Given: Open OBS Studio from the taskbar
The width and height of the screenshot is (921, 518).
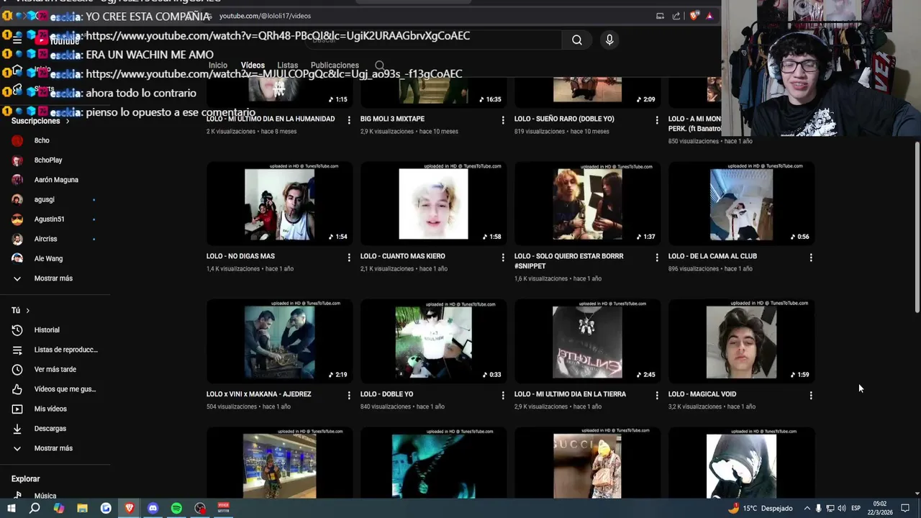Looking at the screenshot, I should click(x=200, y=508).
